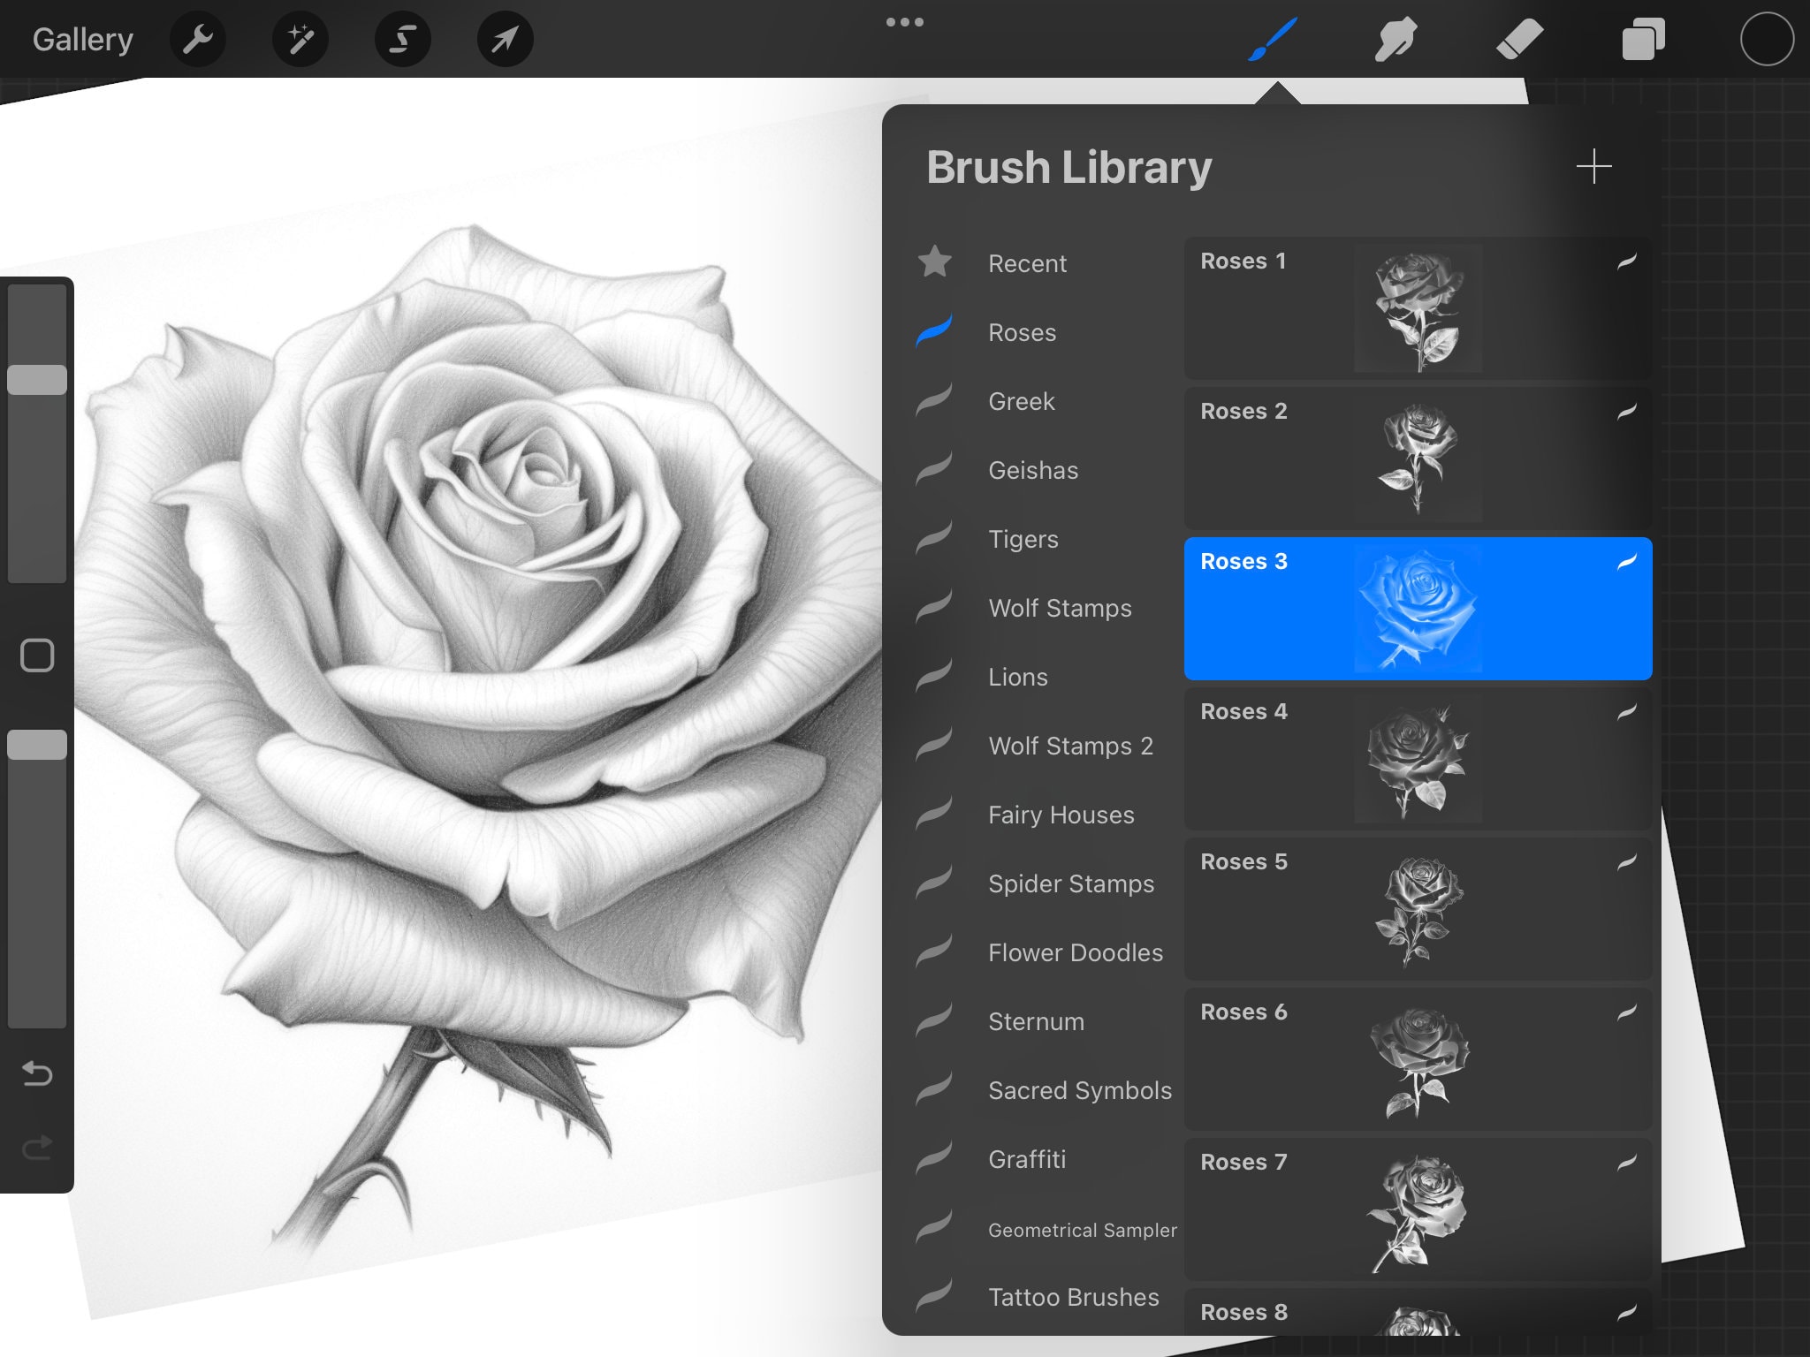Adjust the brush opacity slider handle
Image resolution: width=1810 pixels, height=1357 pixels.
[37, 745]
